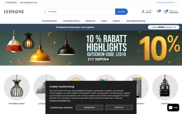Open the Zubehör category circle image
This screenshot has width=182, height=114.
[165, 88]
